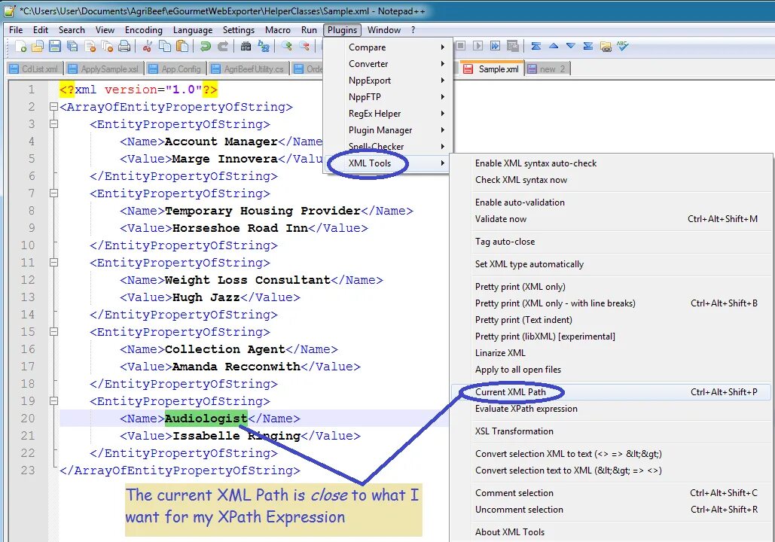Click the Save All toolbar icon

[x=72, y=47]
